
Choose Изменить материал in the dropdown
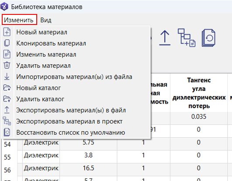point(46,54)
